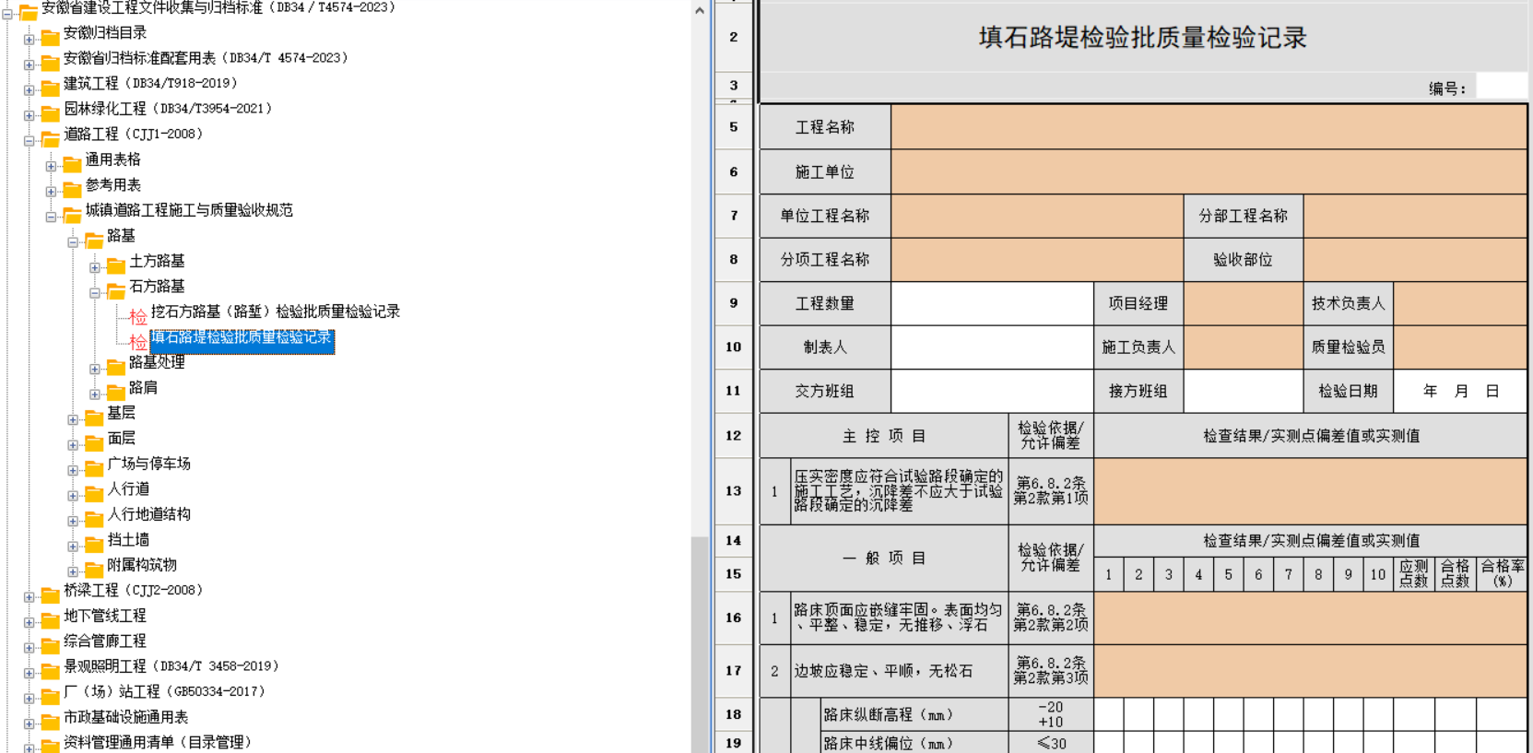Expand the 土方路基 folder node

coord(95,268)
